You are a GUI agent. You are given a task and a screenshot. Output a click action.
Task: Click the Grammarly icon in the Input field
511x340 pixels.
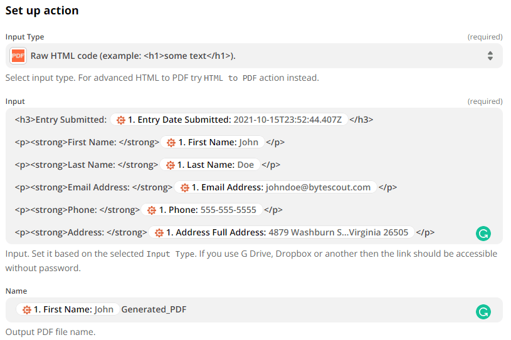click(x=483, y=234)
